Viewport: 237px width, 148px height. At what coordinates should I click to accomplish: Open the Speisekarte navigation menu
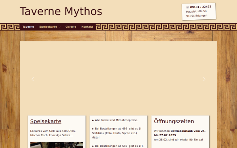[48, 27]
